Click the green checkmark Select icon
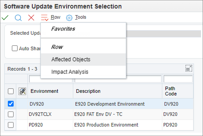 coord(5,18)
